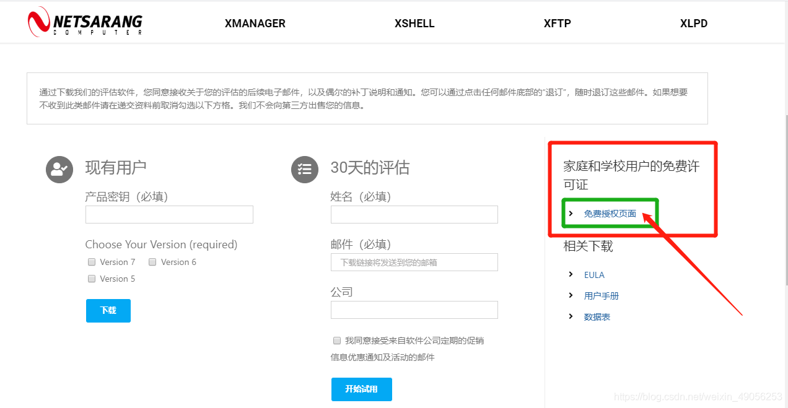
Task: Open the XFTP menu
Action: [x=558, y=24]
